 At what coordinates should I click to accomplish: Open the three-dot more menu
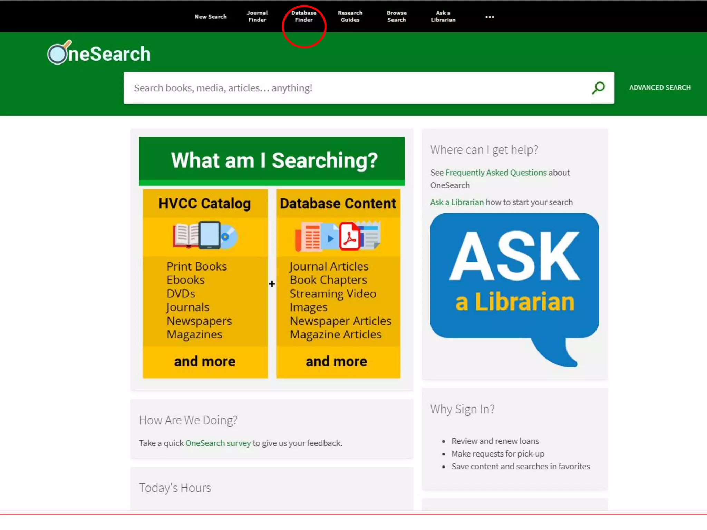coord(489,17)
